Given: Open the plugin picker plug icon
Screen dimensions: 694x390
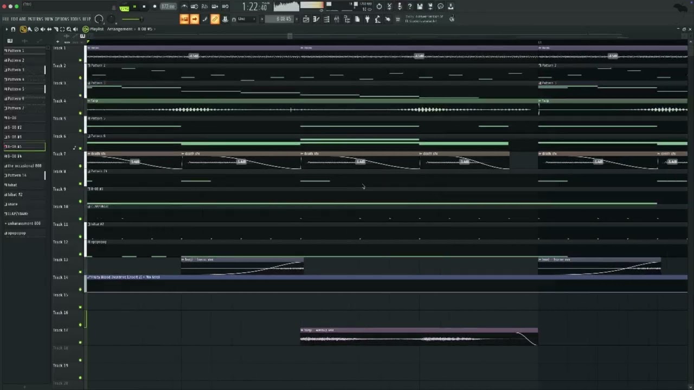Looking at the screenshot, I should (x=367, y=19).
